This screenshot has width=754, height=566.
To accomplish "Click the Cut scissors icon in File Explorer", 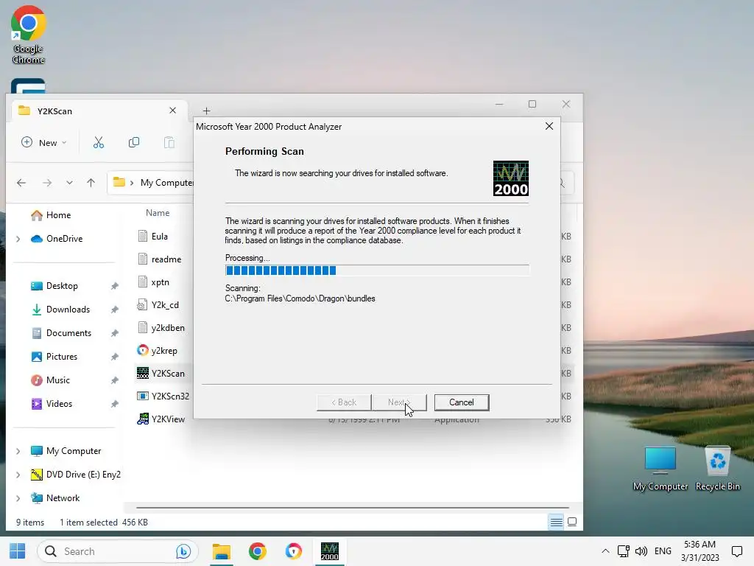I will tap(99, 142).
